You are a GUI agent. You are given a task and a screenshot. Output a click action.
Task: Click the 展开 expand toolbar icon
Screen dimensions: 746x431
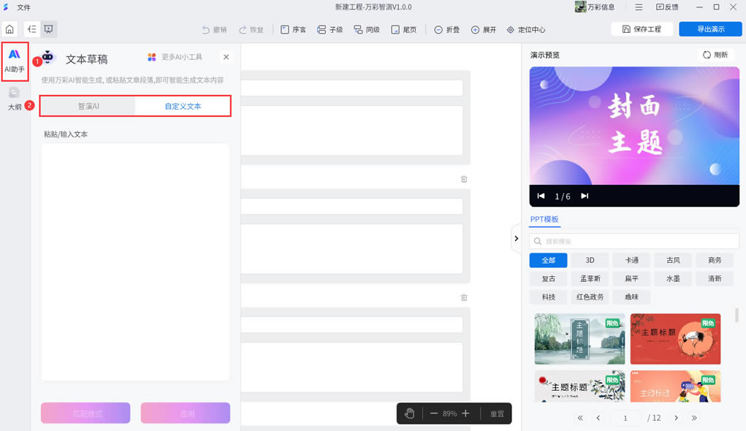tap(475, 30)
